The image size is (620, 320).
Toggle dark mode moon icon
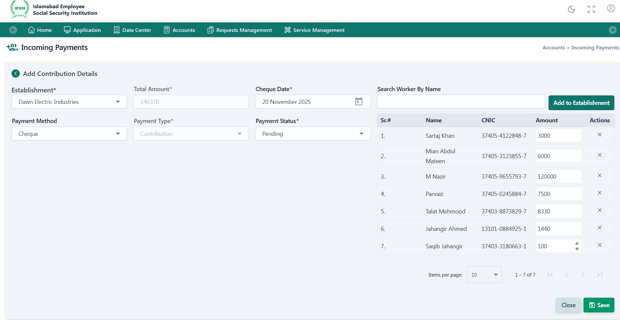tap(571, 9)
